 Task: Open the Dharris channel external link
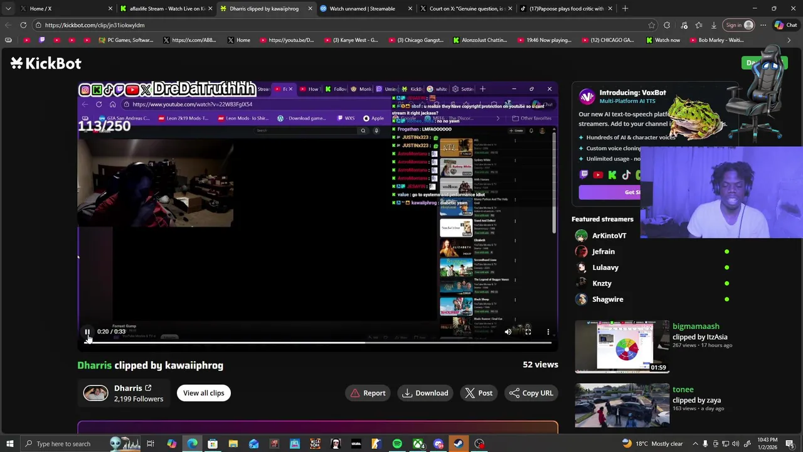(148, 388)
